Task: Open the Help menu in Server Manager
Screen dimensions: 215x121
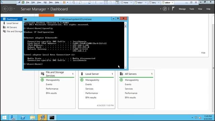Action: [x=208, y=9]
